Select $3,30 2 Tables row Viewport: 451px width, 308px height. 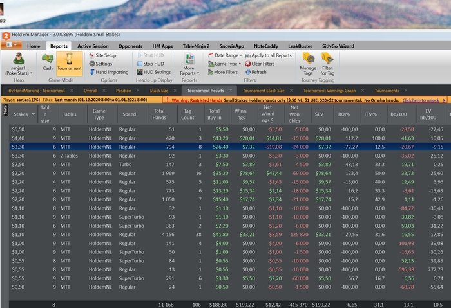(229, 156)
